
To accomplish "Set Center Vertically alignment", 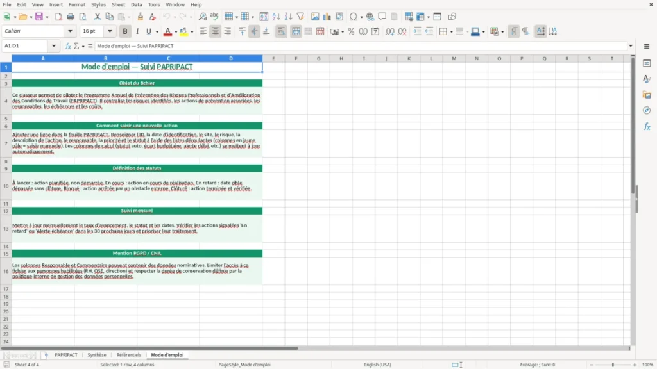I will point(254,31).
